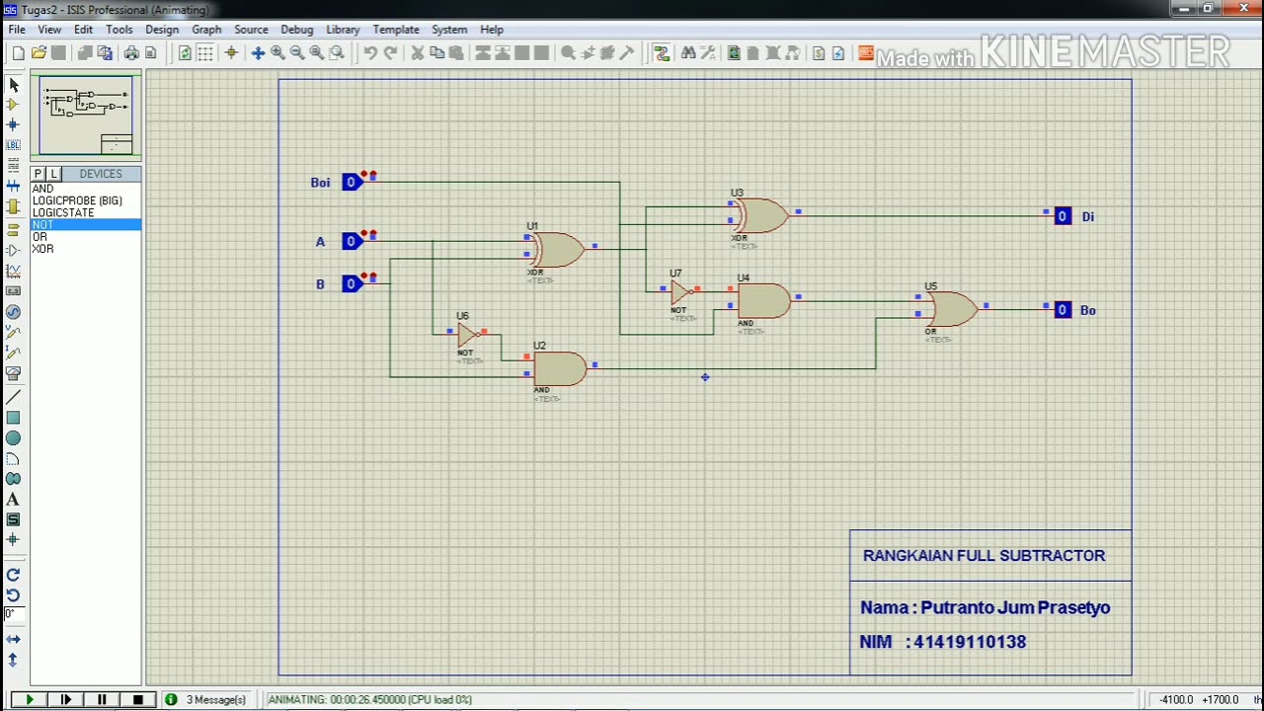
Task: Open the Template menu
Action: (396, 30)
